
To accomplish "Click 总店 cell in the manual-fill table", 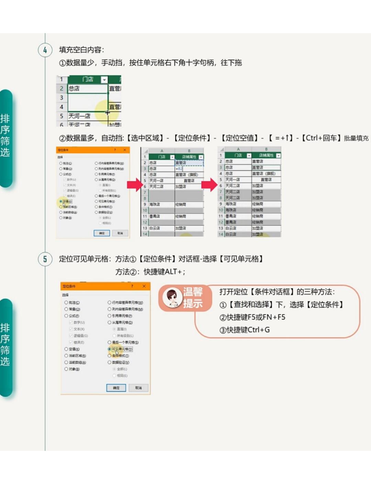I will coord(88,88).
